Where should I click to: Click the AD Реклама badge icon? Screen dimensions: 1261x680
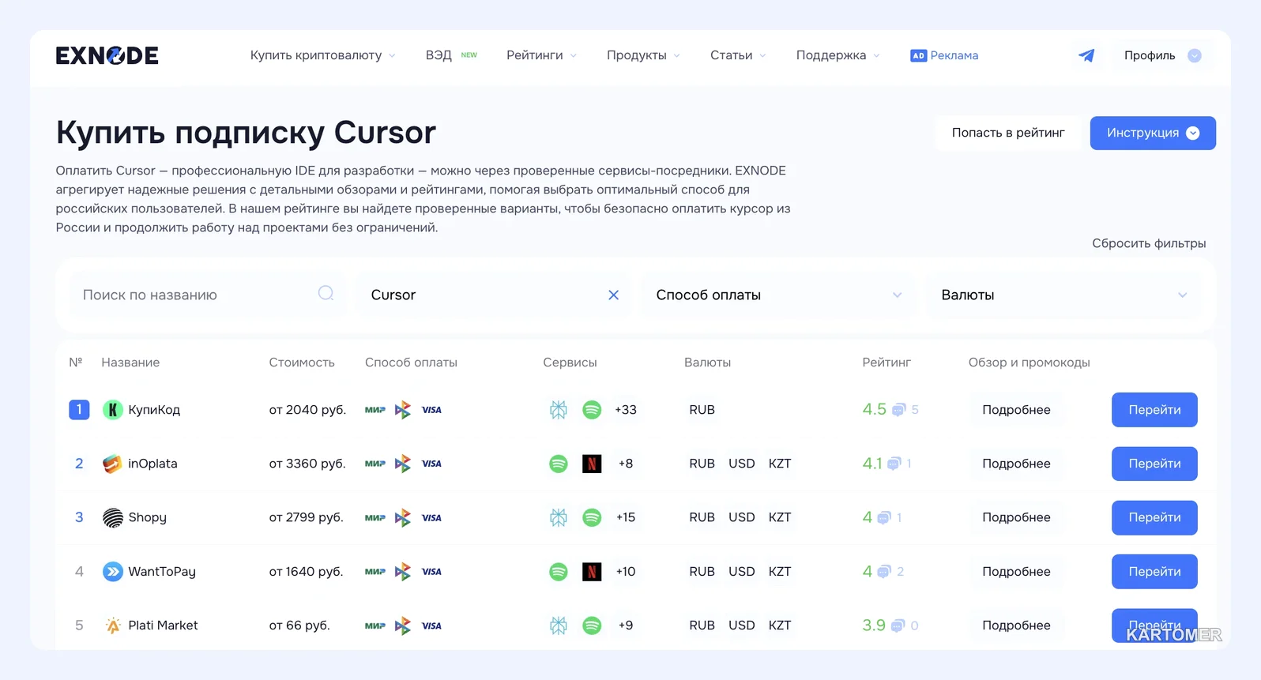click(918, 55)
